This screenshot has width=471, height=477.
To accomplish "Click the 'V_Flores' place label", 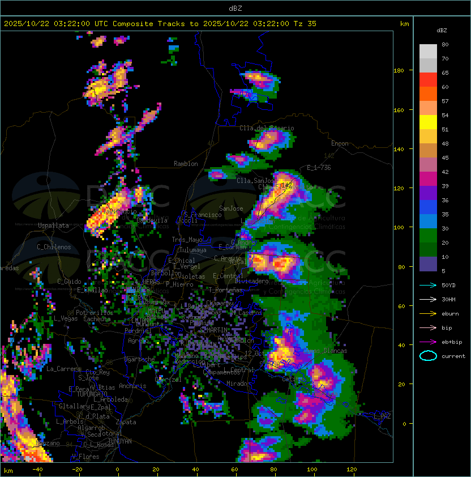I will pyautogui.click(x=85, y=457).
